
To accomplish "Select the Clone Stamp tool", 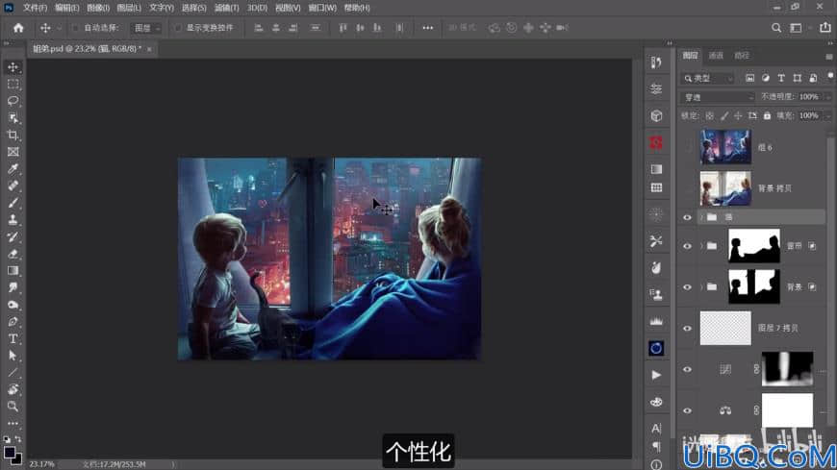I will click(13, 220).
